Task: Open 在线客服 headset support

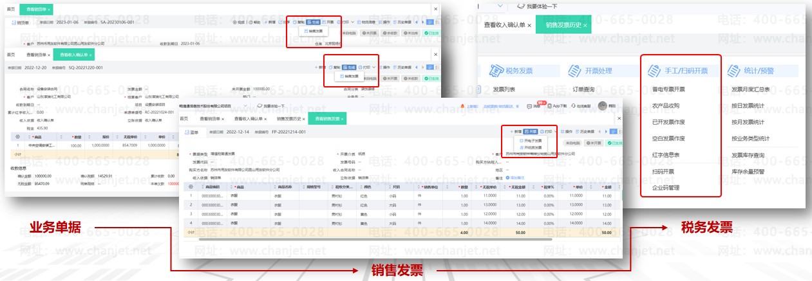Action: click(x=581, y=106)
